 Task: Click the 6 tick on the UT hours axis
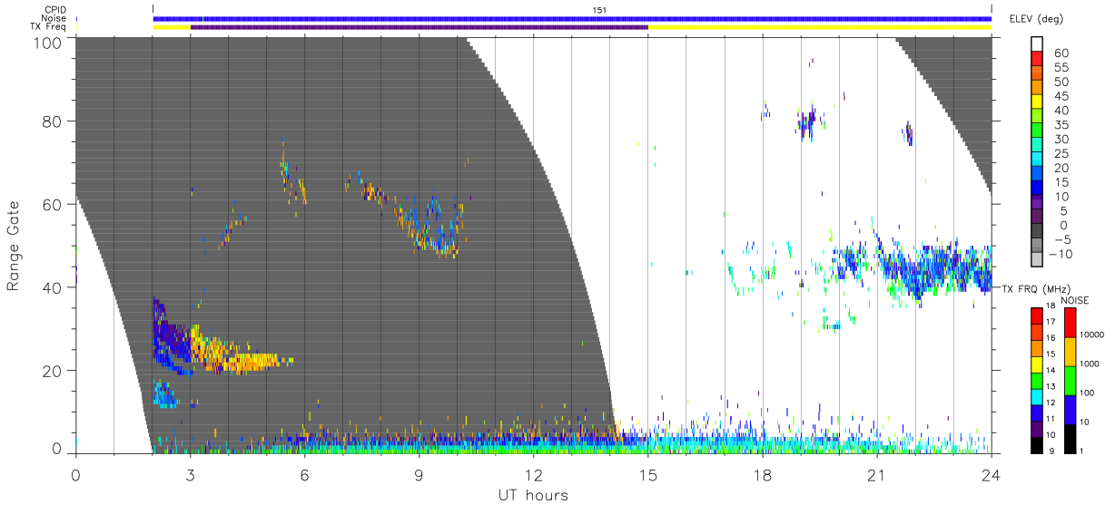304,474
